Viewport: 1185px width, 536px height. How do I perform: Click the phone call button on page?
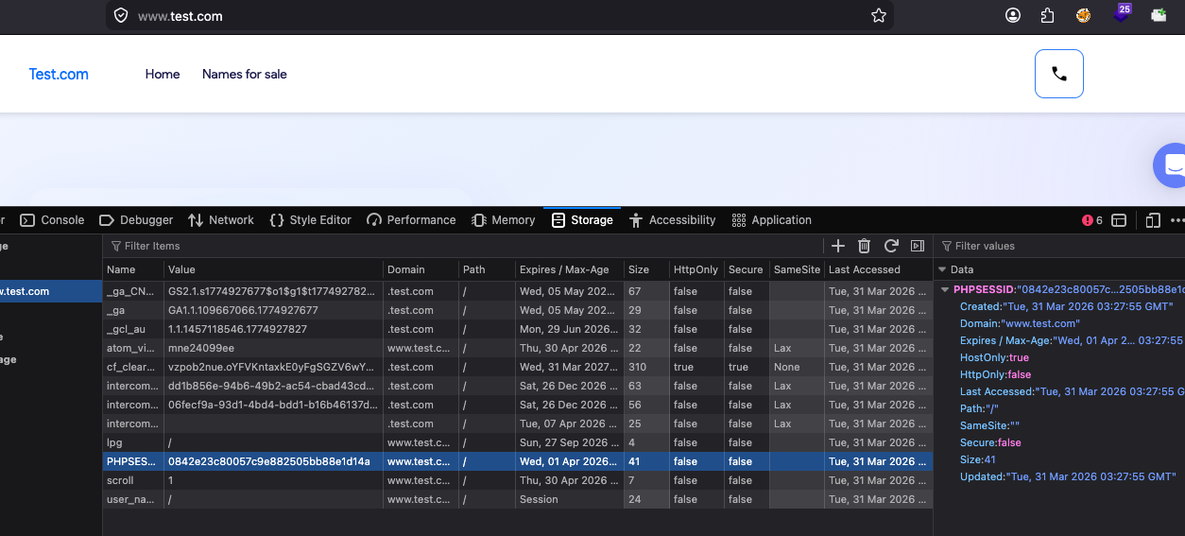[1058, 74]
